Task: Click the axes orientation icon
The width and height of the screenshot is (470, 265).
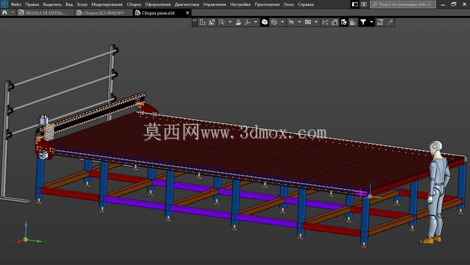Action: point(248,22)
